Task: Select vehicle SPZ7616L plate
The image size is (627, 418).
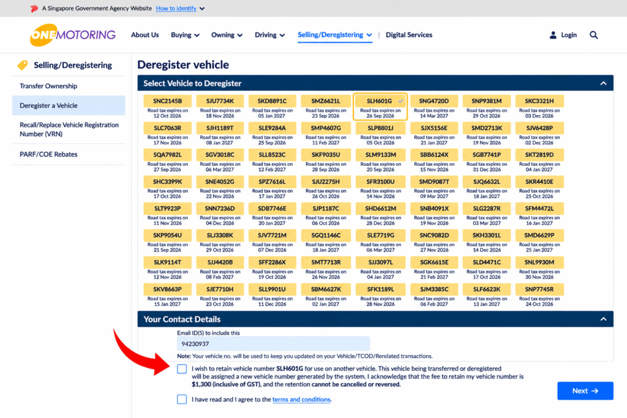Action: click(272, 181)
